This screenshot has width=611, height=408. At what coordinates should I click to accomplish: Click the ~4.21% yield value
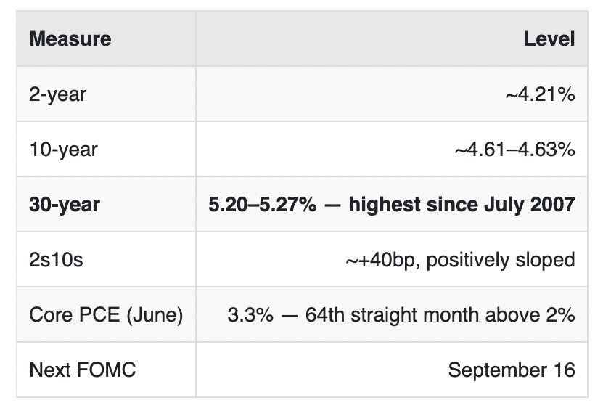point(540,94)
